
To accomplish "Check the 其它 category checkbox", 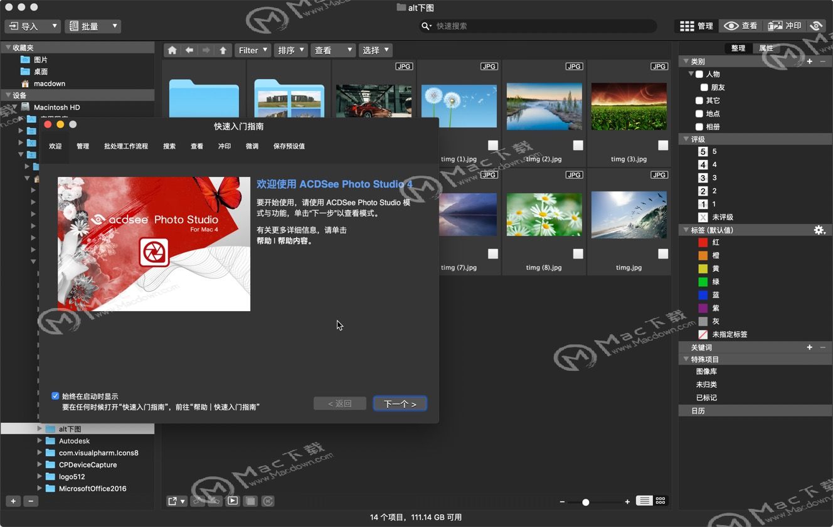I will (699, 100).
